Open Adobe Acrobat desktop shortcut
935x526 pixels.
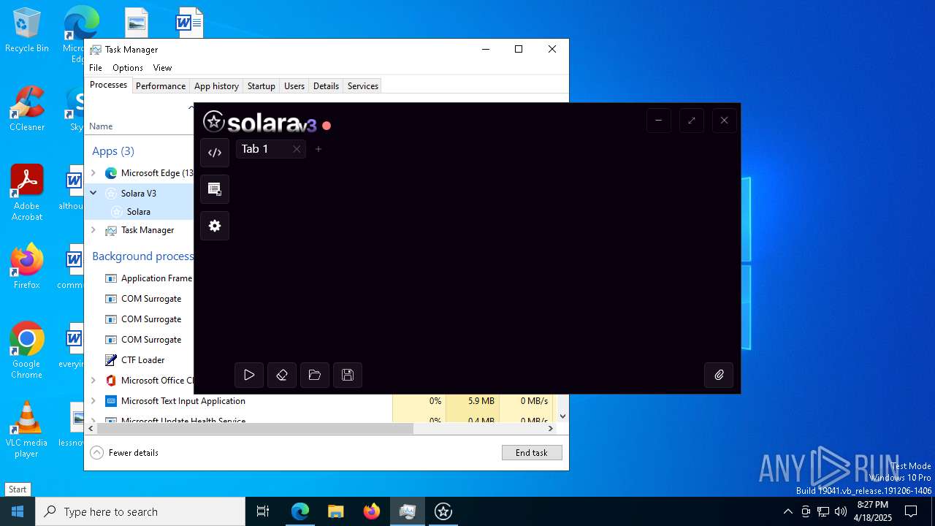(27, 193)
